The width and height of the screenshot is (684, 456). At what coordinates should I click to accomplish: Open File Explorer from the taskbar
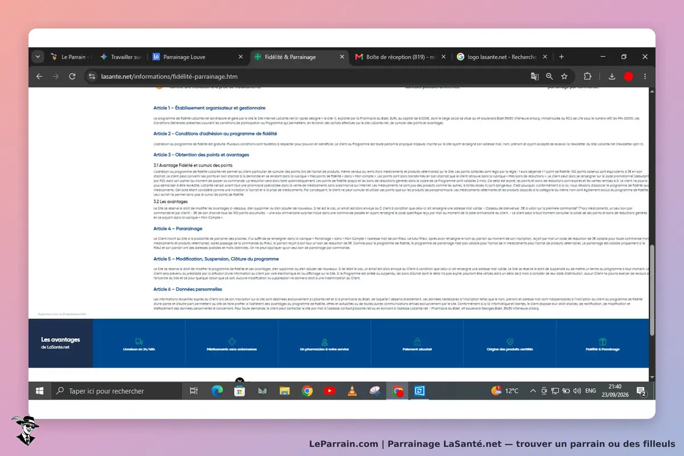(285, 391)
